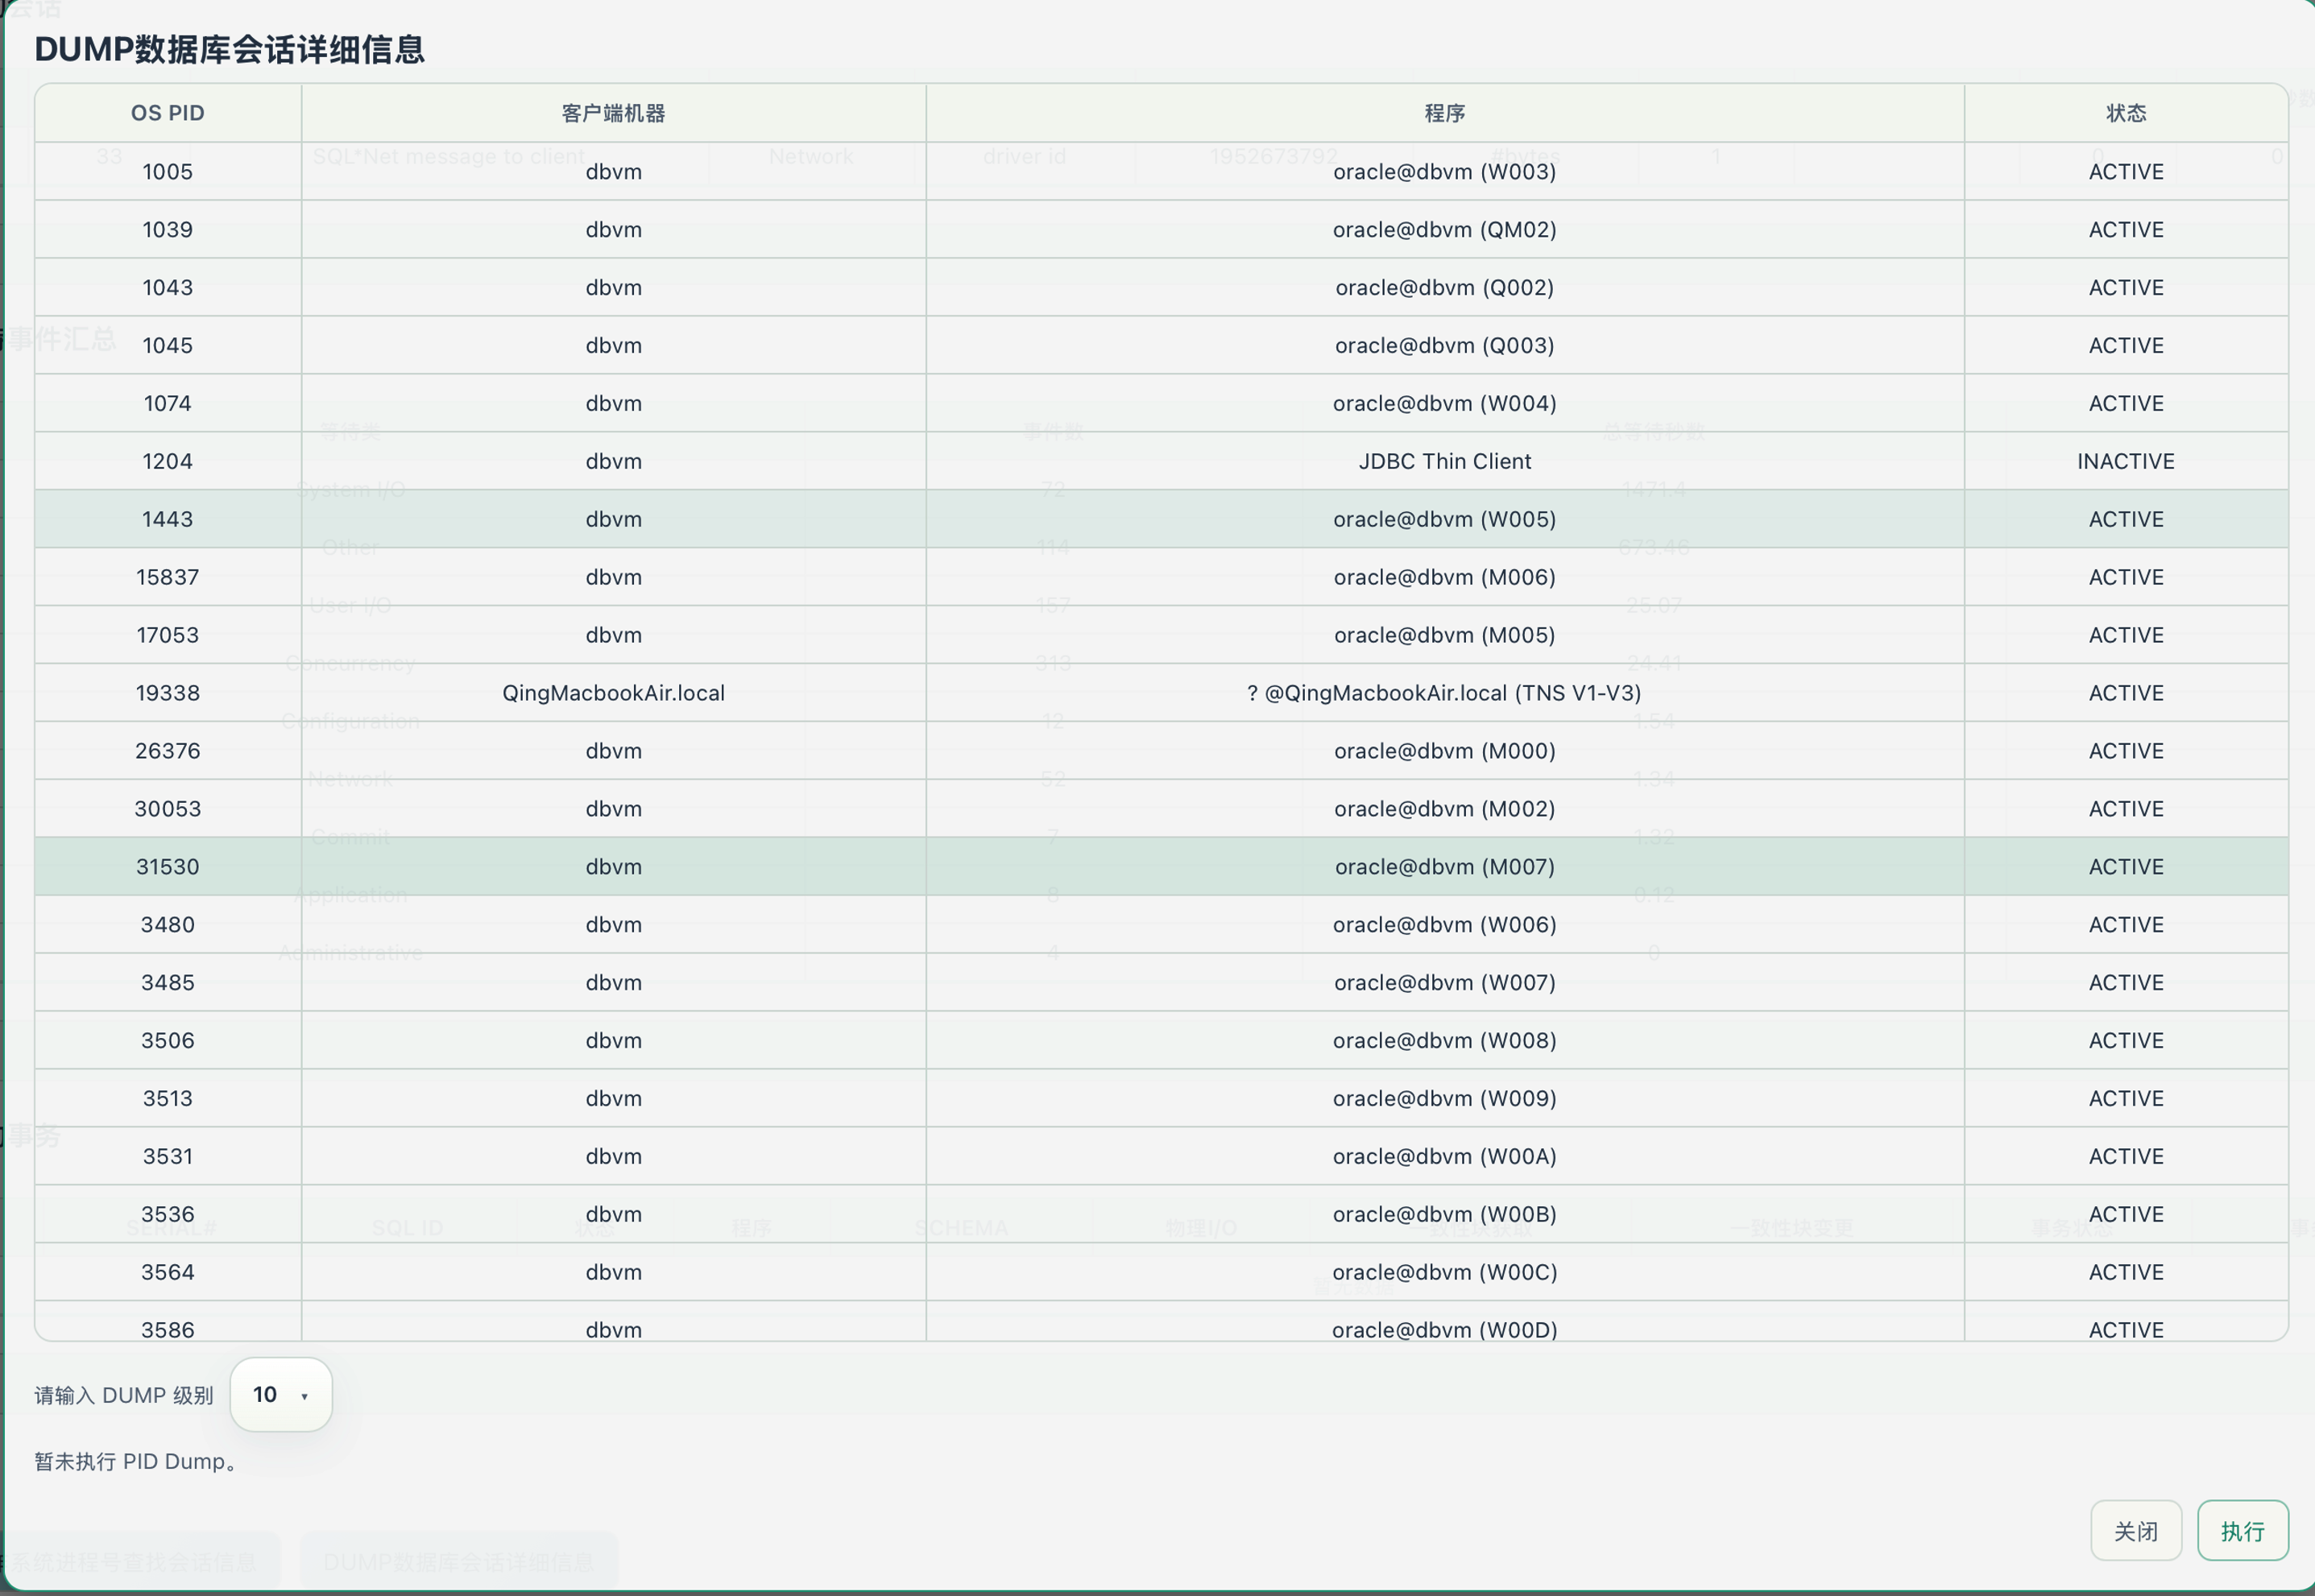Select the row with OS PID 19338
The image size is (2315, 1596).
pos(1161,693)
